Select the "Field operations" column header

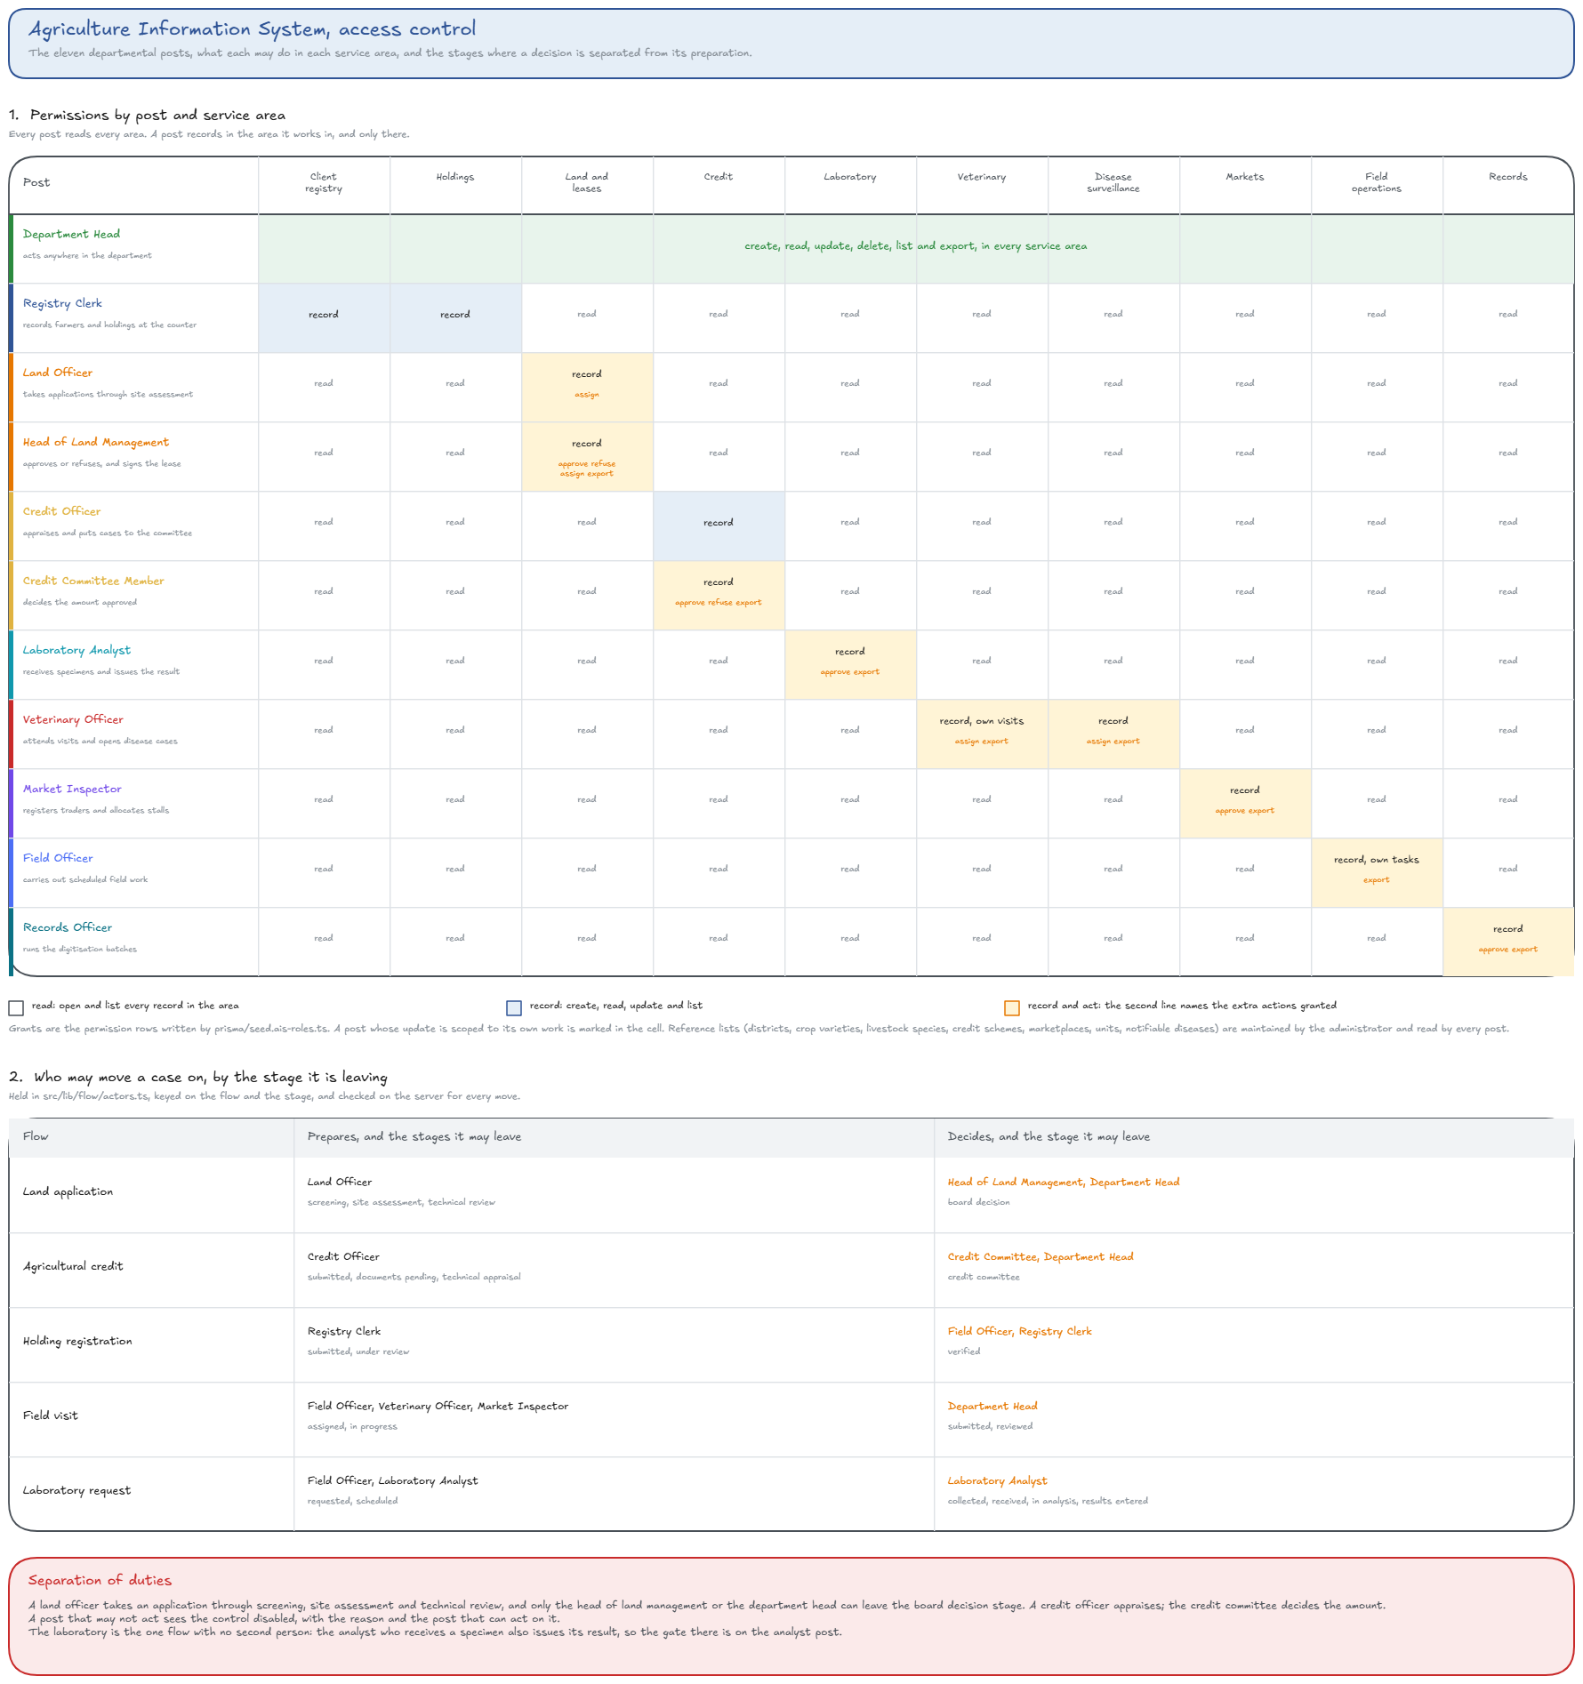pyautogui.click(x=1377, y=183)
